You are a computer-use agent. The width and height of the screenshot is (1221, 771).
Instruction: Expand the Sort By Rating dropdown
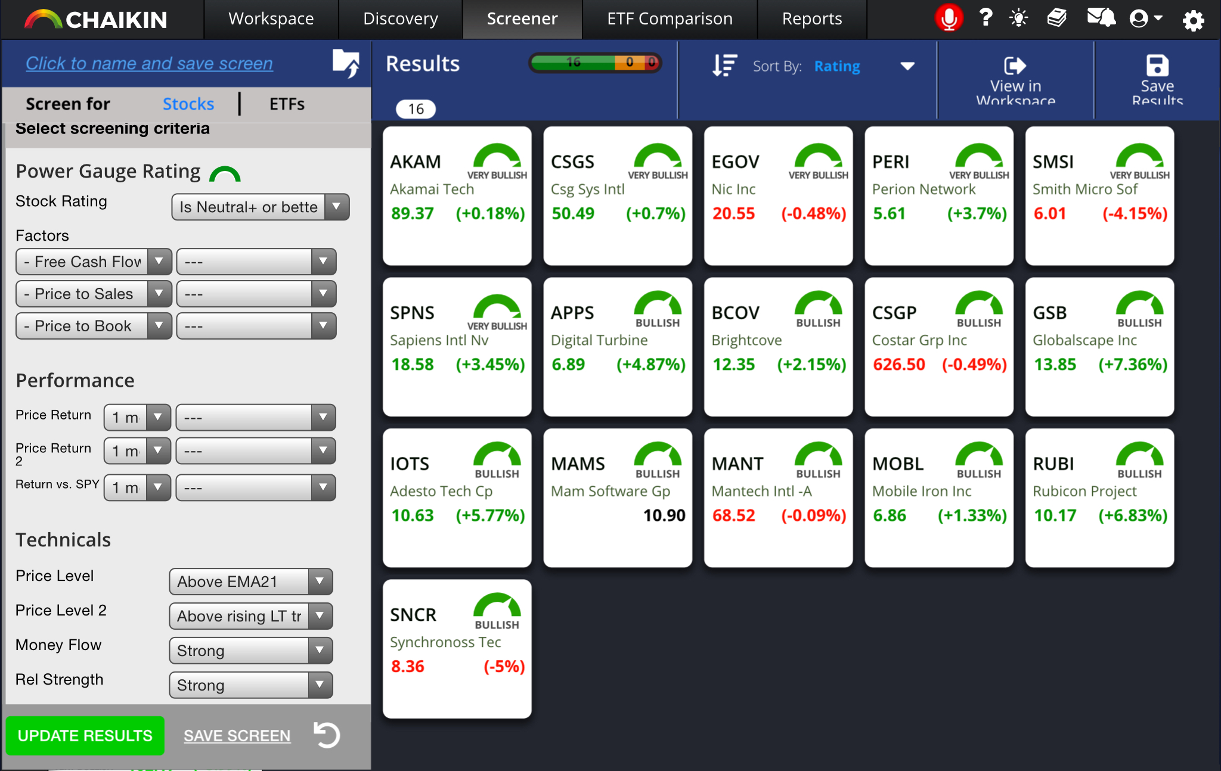907,66
